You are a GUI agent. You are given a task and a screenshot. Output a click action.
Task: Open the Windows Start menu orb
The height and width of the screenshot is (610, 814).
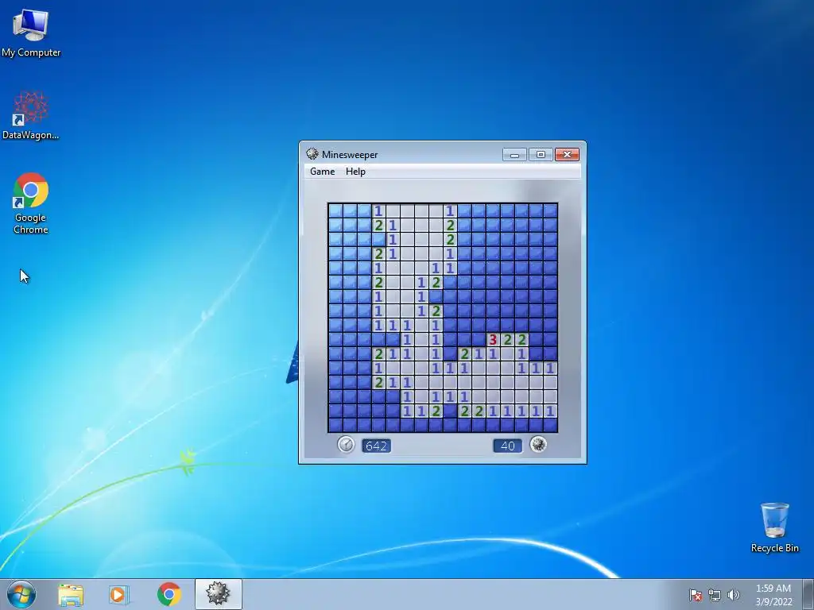21,594
